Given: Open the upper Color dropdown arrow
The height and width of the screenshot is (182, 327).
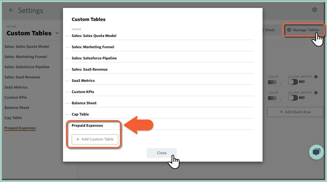Looking at the screenshot, I should (280, 83).
